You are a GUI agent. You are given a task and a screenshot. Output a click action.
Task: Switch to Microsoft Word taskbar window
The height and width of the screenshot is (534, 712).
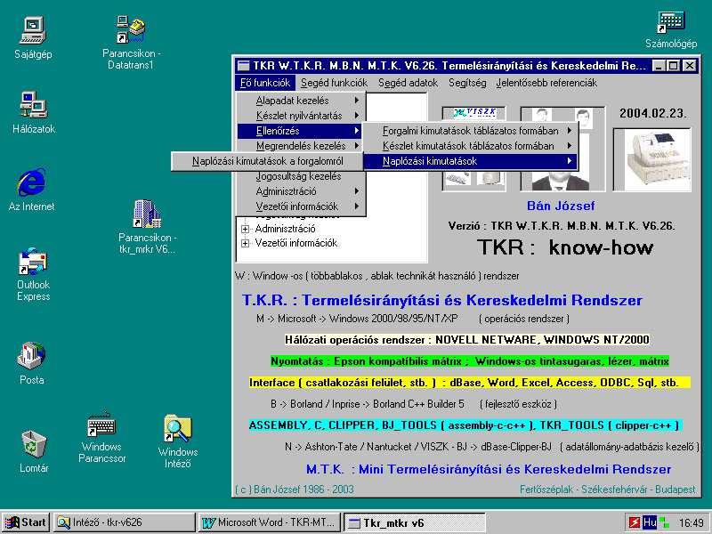270,522
